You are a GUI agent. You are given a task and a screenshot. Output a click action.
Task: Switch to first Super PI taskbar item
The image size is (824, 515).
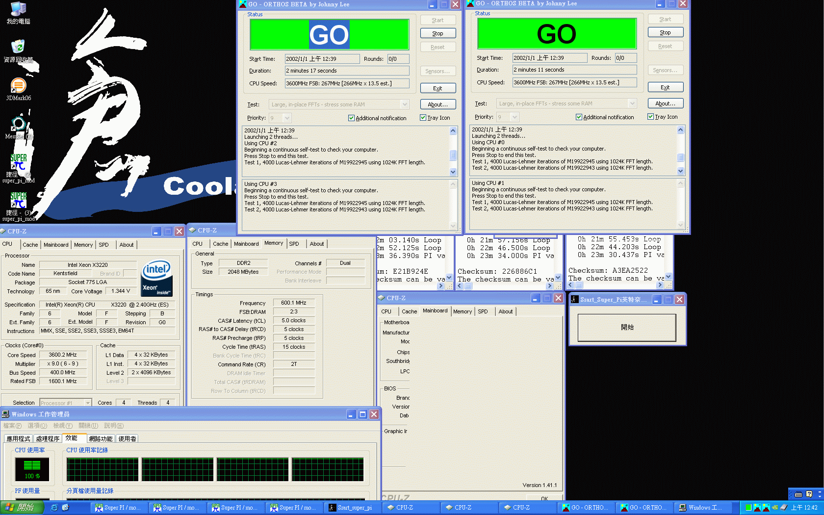(x=118, y=508)
